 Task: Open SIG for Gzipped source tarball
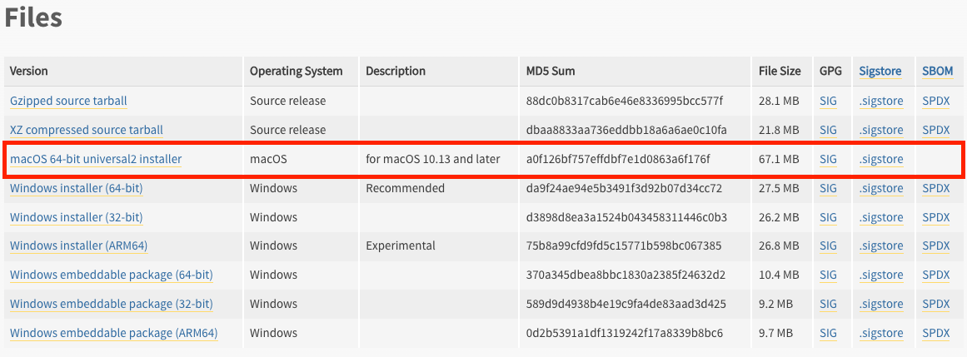[x=828, y=101]
